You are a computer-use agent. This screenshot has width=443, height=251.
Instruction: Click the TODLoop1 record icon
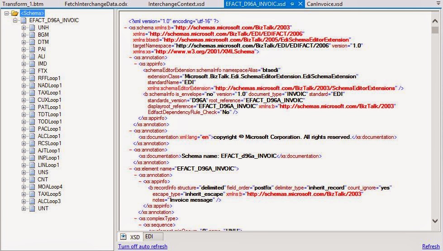coord(32,122)
